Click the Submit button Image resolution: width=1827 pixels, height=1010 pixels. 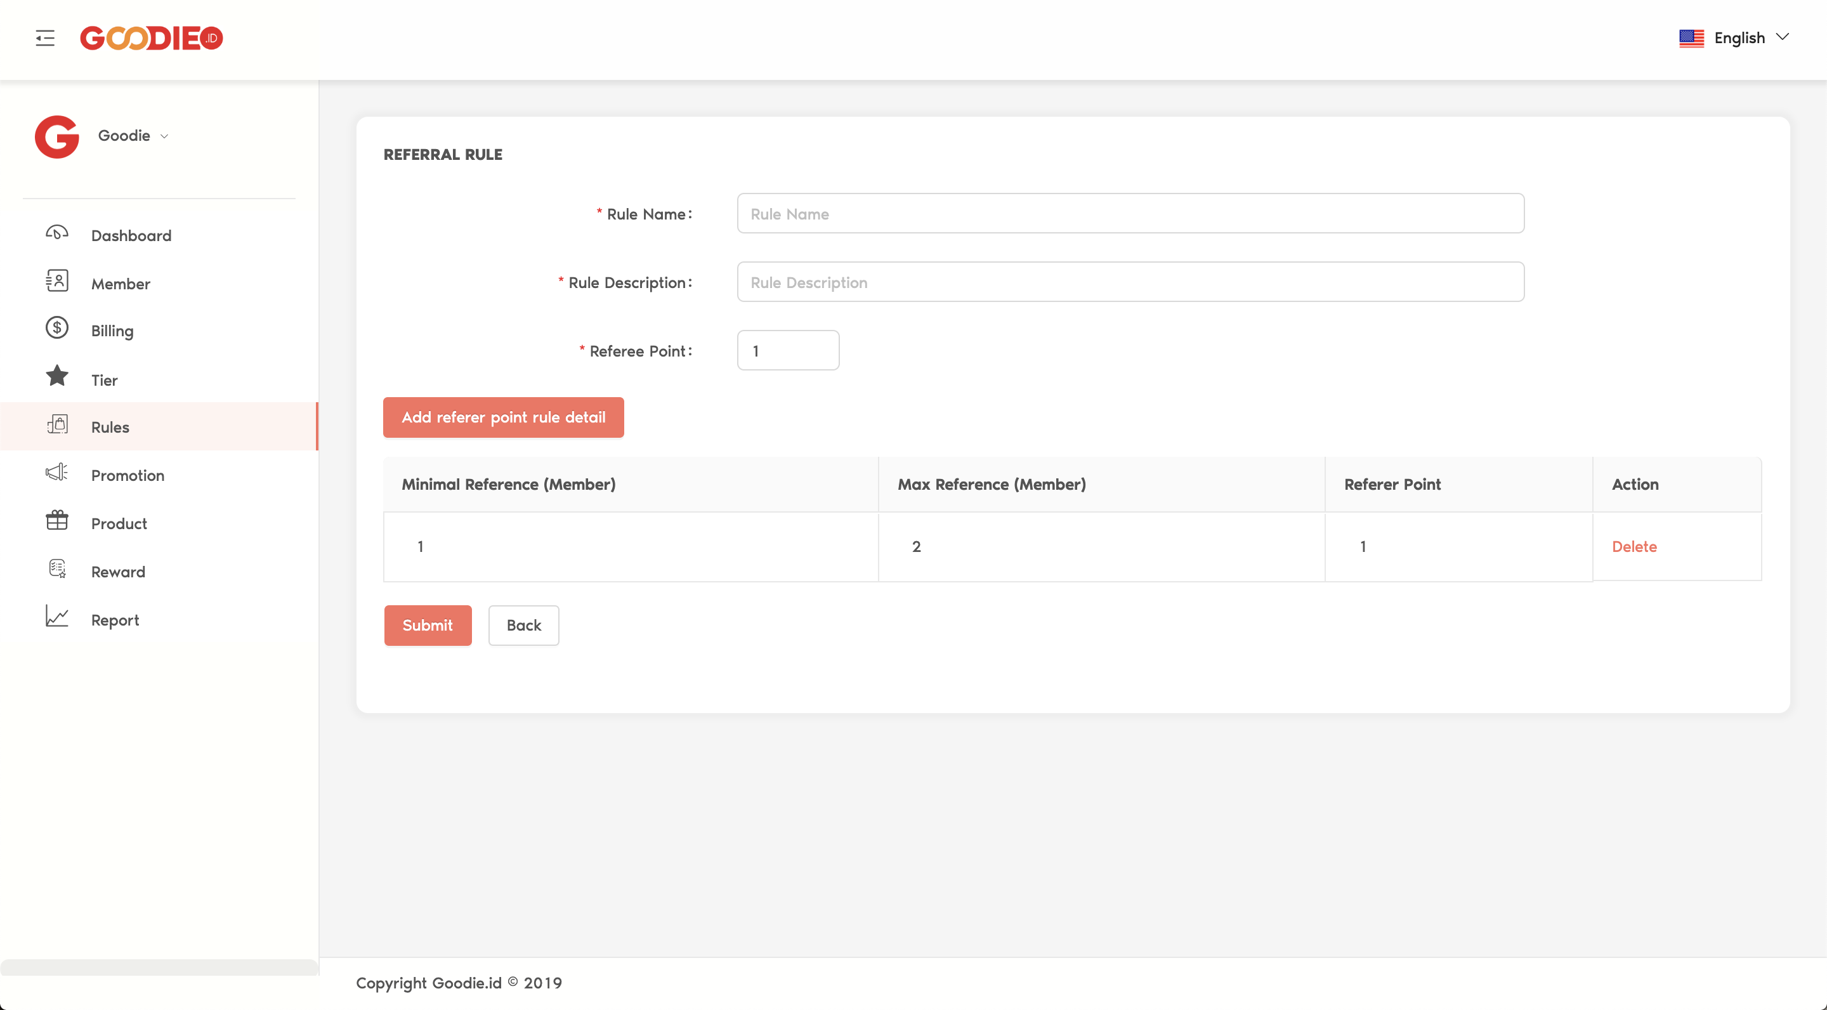tap(428, 625)
